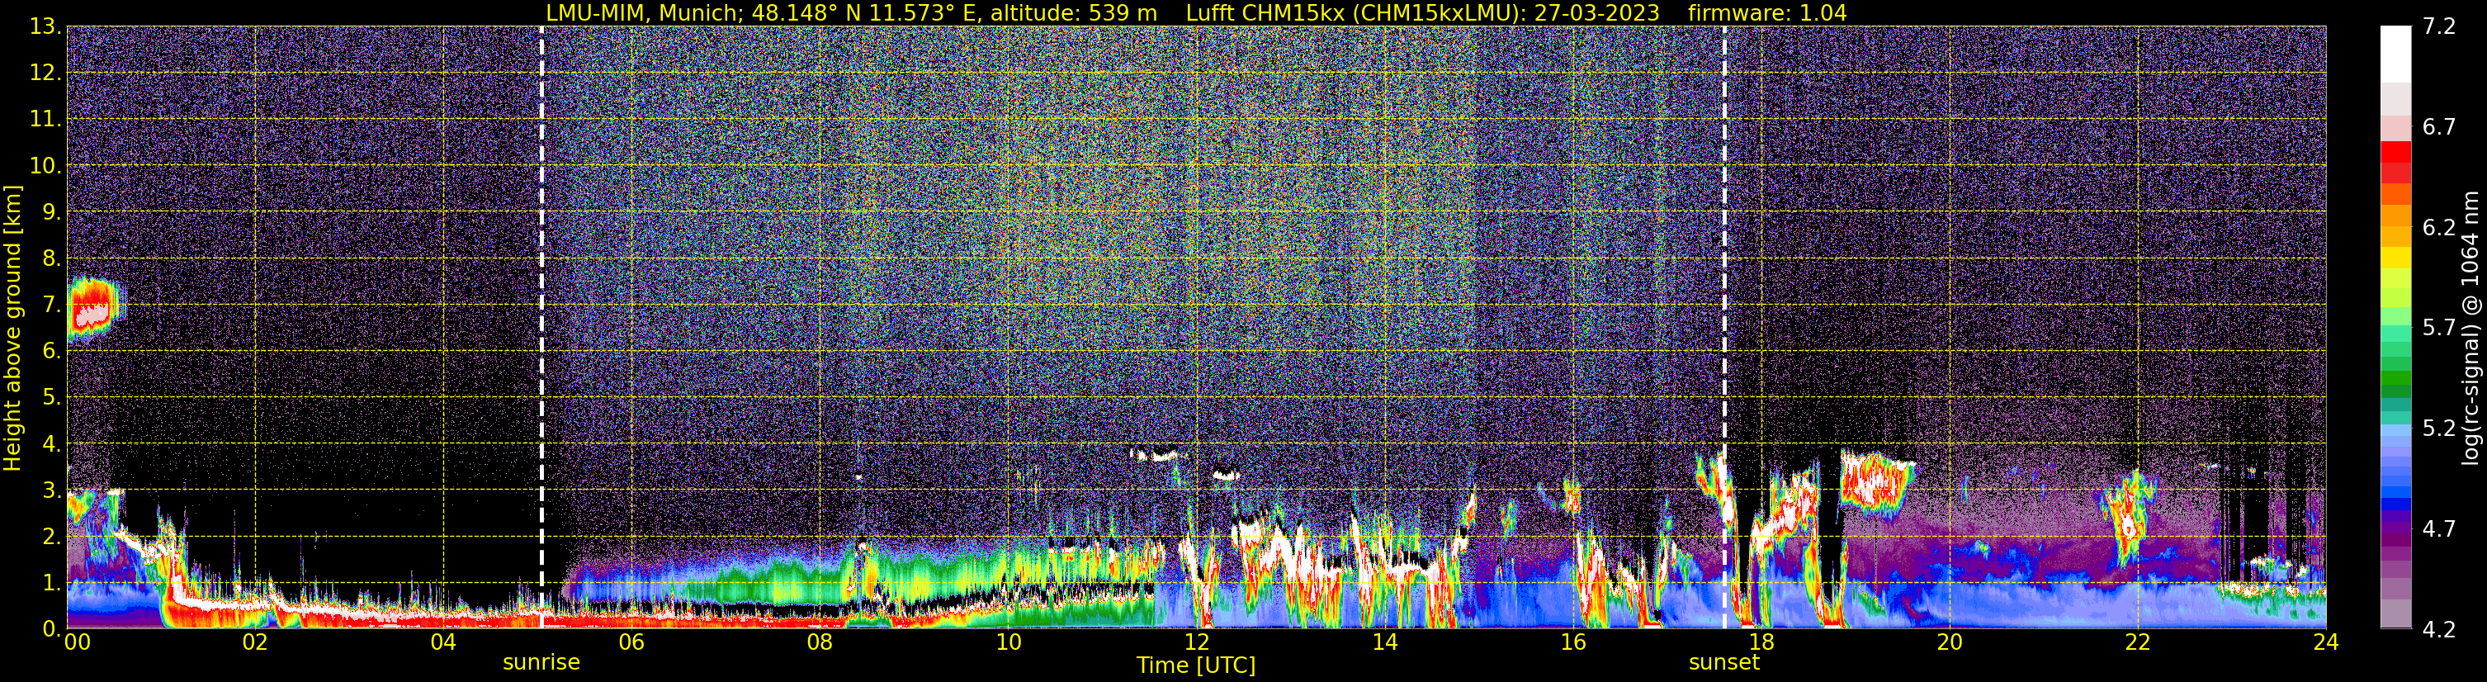The width and height of the screenshot is (2487, 682).
Task: Click height axis tick label '10.'
Action: (45, 166)
